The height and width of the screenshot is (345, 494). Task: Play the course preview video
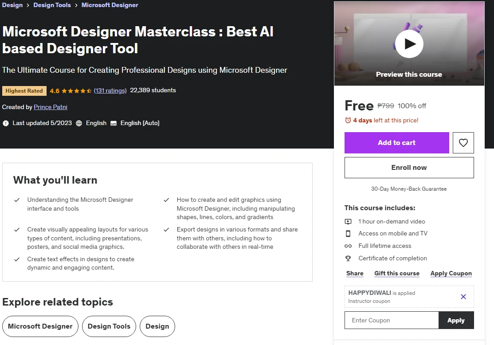(x=409, y=44)
